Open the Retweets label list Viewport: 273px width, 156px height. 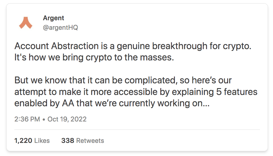click(90, 141)
